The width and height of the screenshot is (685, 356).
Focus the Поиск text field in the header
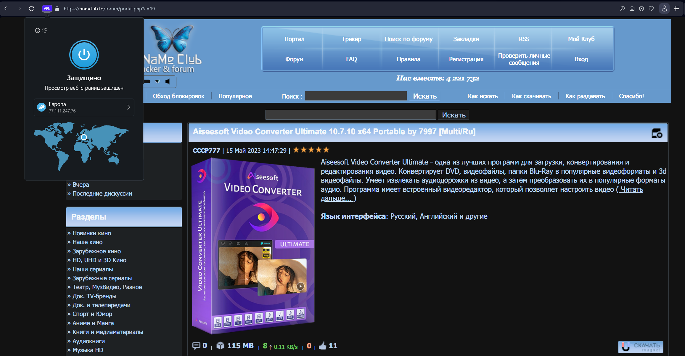tap(356, 96)
